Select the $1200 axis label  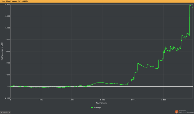pyautogui.click(x=7, y=16)
